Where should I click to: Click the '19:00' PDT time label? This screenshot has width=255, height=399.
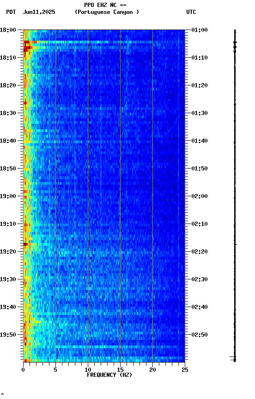coord(8,196)
